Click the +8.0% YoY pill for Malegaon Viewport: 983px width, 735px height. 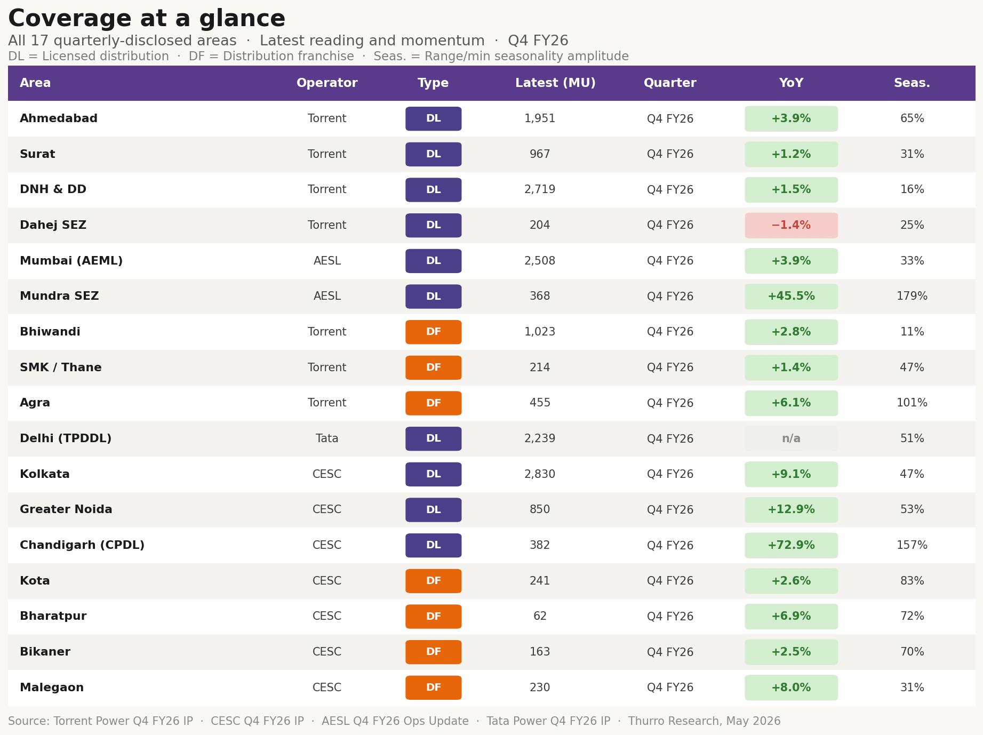pos(791,688)
